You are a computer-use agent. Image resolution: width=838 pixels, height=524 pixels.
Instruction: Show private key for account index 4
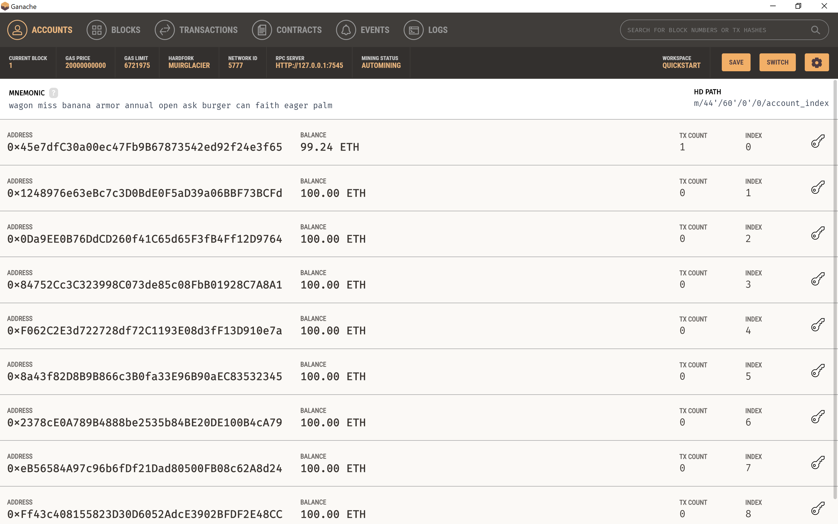point(818,325)
